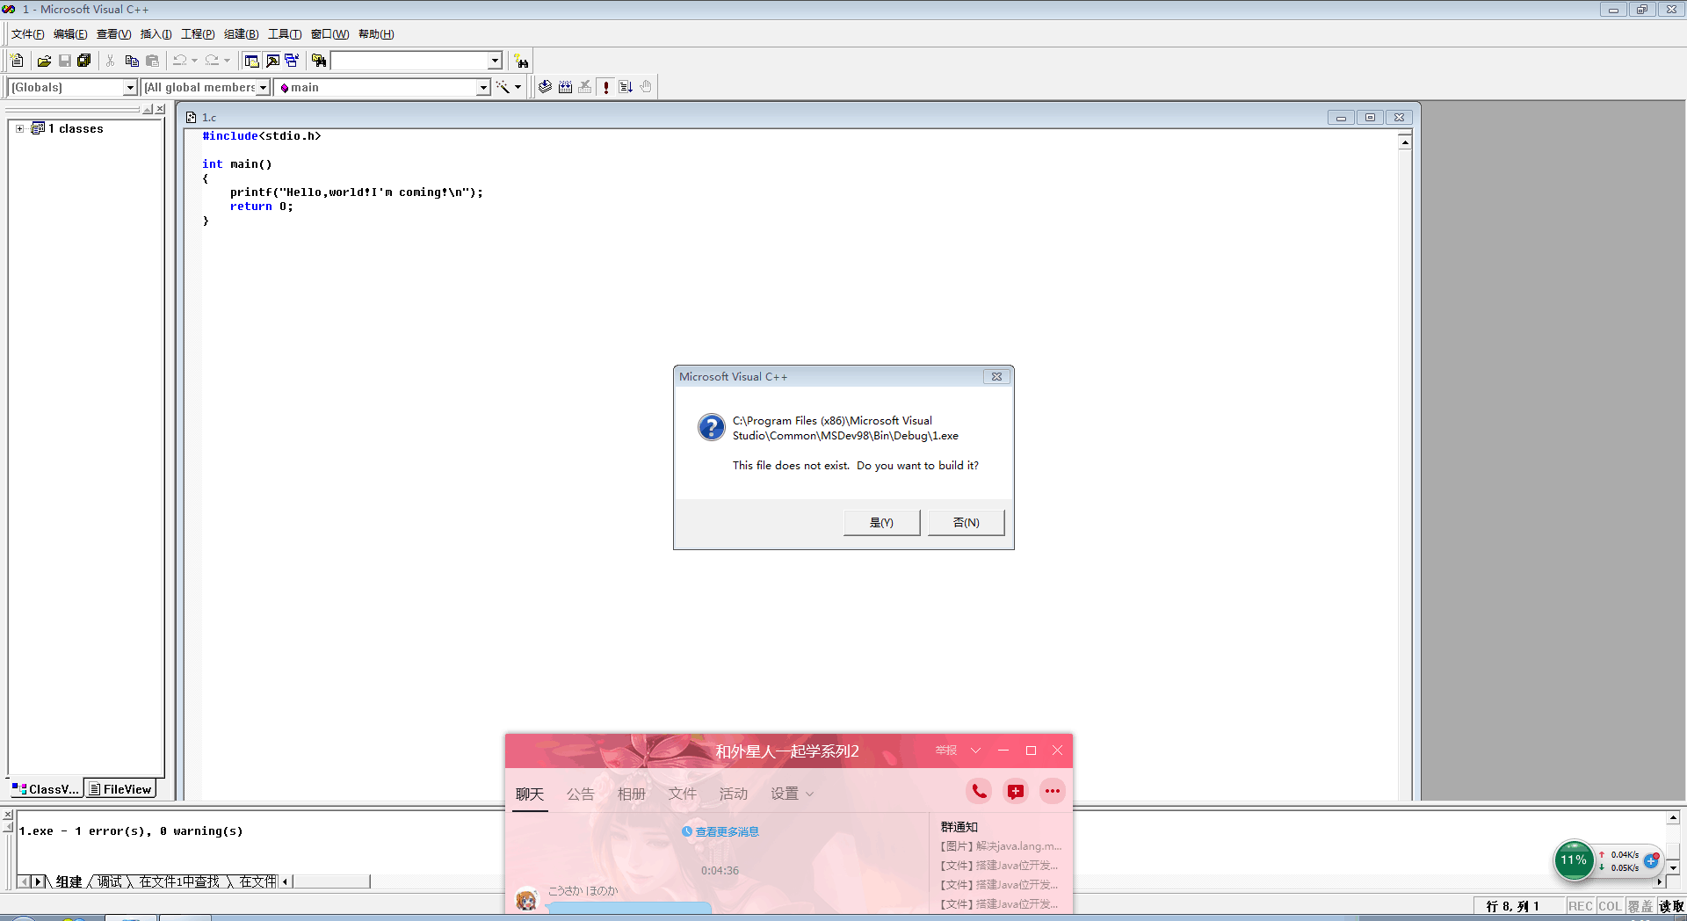The image size is (1687, 921).
Task: Click the phone call icon in chat window
Action: [x=979, y=791]
